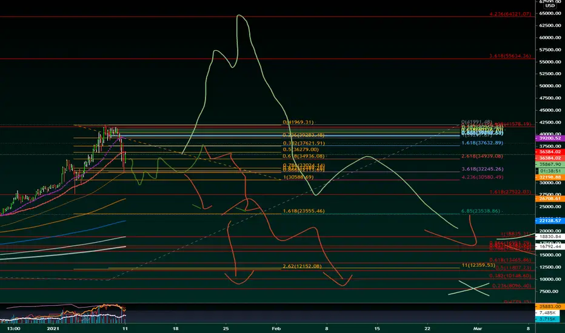This screenshot has height=333, width=565.
Task: Click the purple 3.618(32245.26) label
Action: 482,169
